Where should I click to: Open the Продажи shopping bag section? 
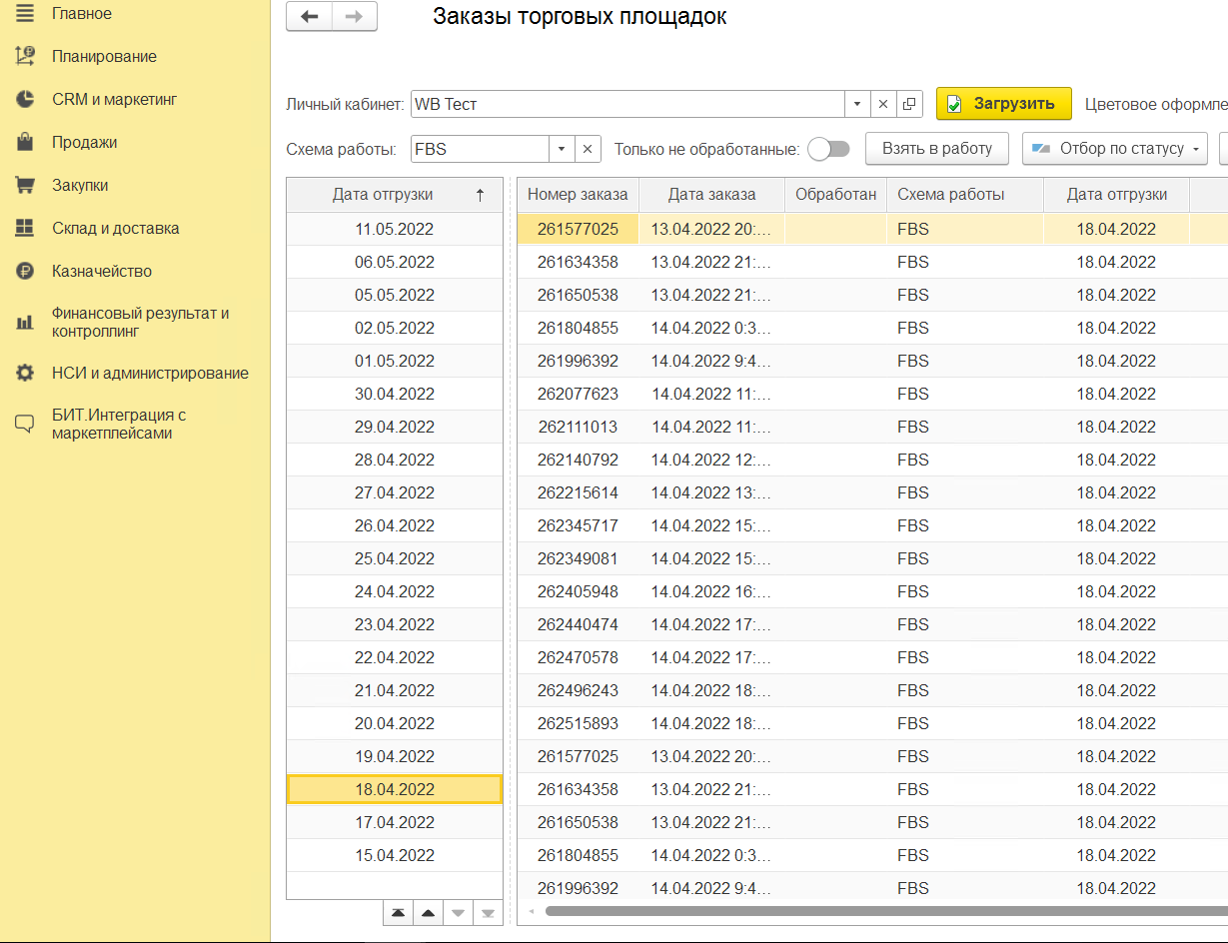point(25,143)
